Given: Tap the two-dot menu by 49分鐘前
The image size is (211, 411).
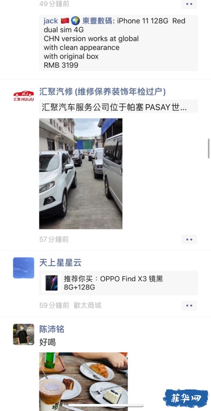Looking at the screenshot, I should [189, 4].
